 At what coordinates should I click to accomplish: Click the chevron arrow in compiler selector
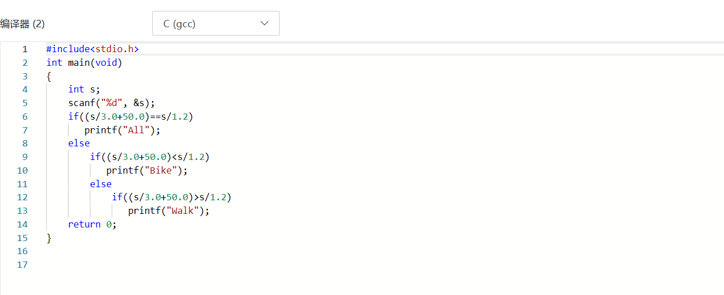(x=264, y=23)
